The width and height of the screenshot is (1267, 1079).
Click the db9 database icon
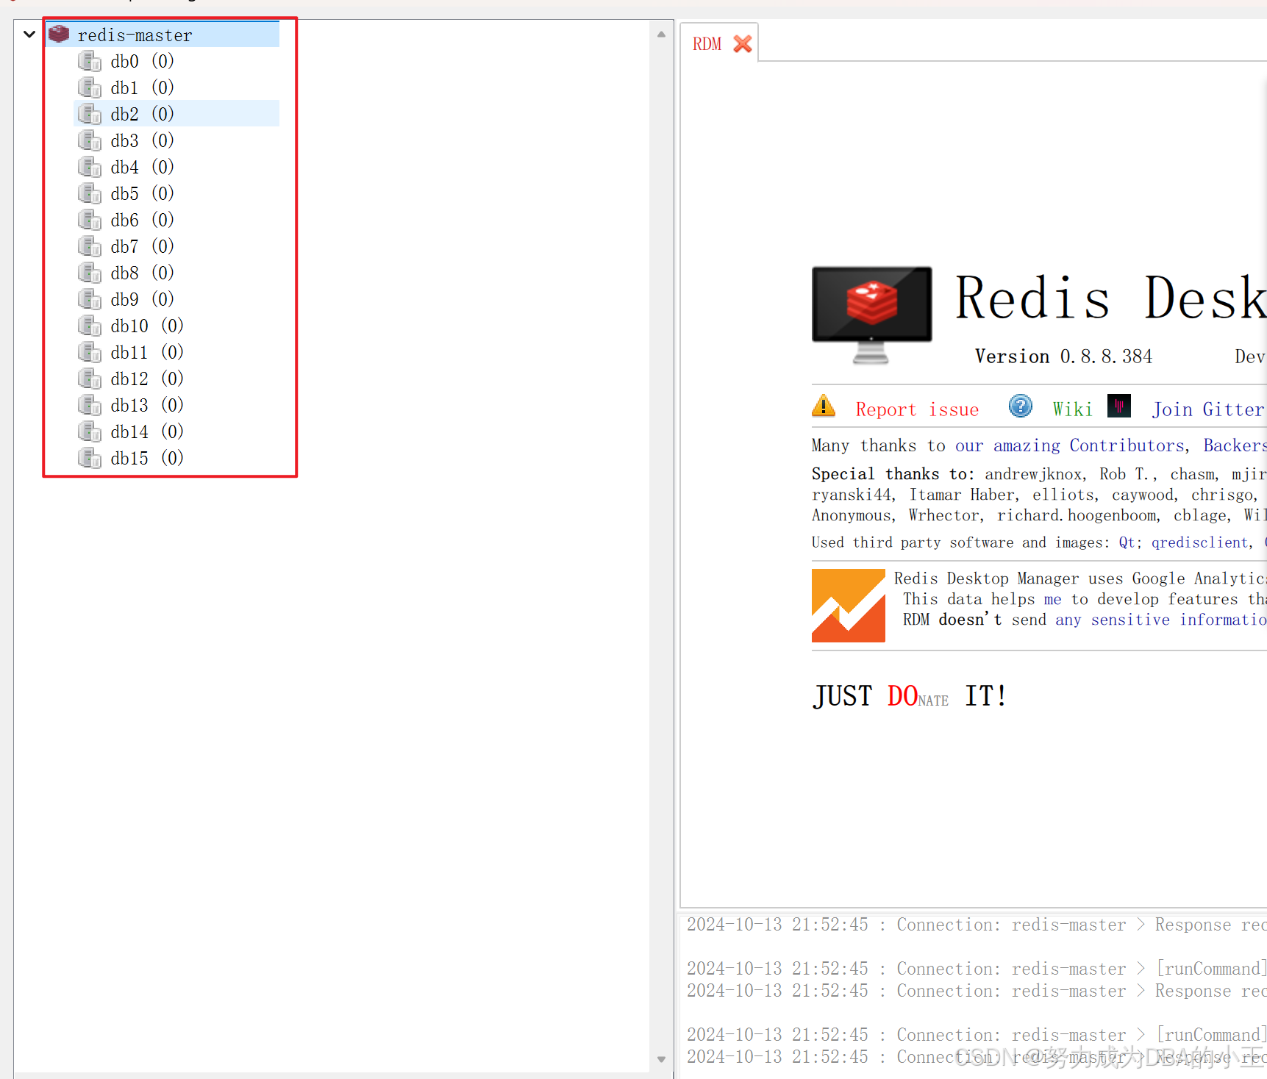tap(90, 299)
